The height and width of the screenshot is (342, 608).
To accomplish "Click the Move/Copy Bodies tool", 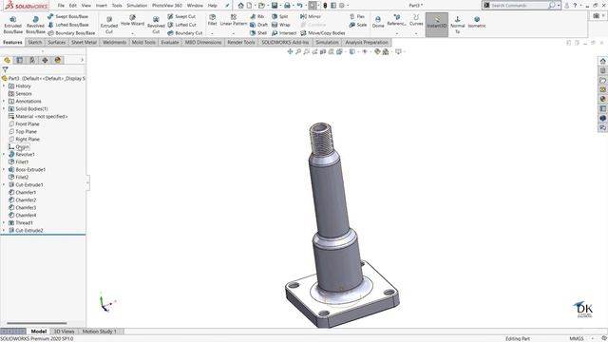I will point(323,33).
